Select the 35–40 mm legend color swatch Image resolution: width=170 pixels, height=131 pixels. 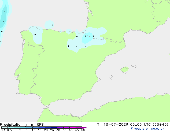tap(66, 128)
